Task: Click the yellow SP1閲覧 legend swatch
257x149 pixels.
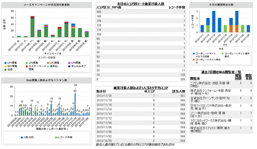Action: [x=6, y=66]
